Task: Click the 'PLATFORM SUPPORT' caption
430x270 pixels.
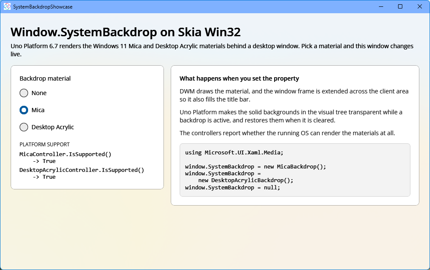Action: pos(44,145)
